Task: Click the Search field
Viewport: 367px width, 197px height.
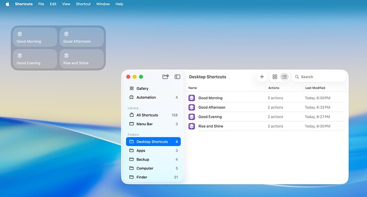Action: [x=319, y=76]
